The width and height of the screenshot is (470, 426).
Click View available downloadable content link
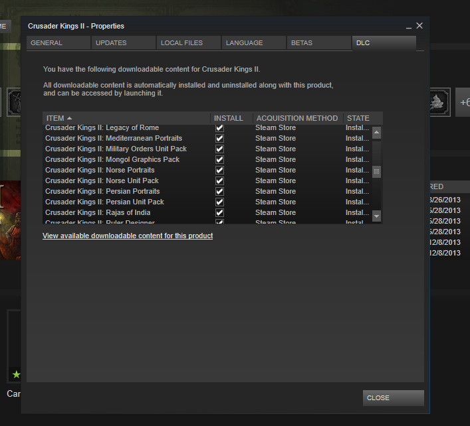pyautogui.click(x=128, y=236)
